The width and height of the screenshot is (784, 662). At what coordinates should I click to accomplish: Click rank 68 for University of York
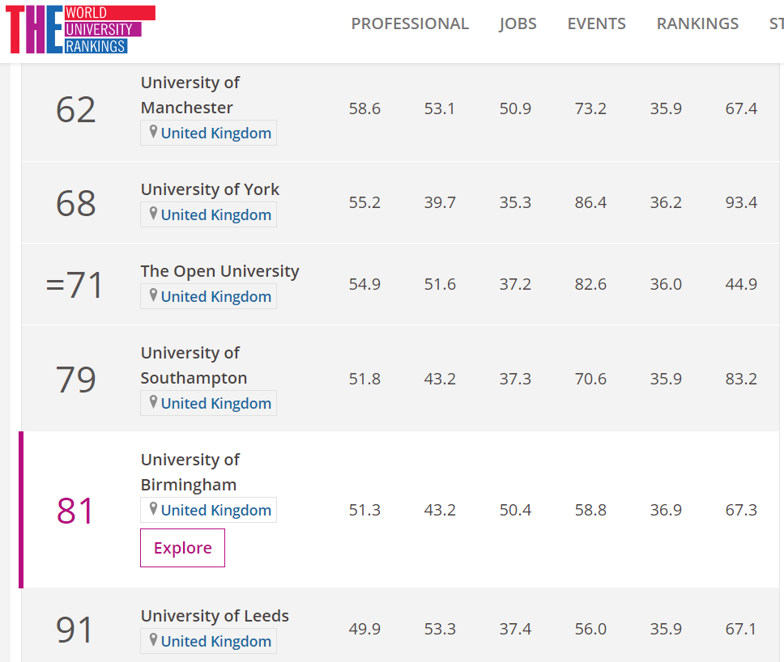pos(75,203)
